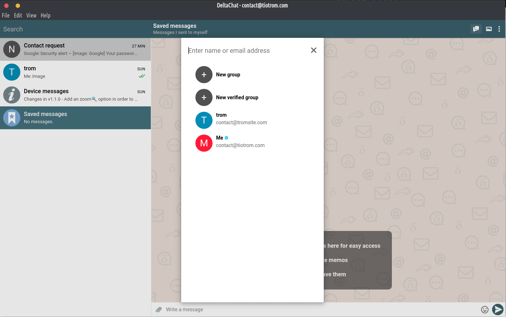506x317 pixels.
Task: Click the trom avatar in chat list
Action: 12,72
